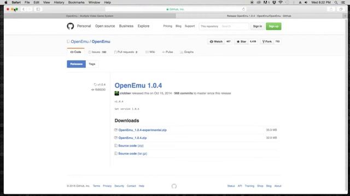The width and height of the screenshot is (350, 196).
Task: Download OpenEmu_1.0.4-experimental.zip
Action: point(142,130)
